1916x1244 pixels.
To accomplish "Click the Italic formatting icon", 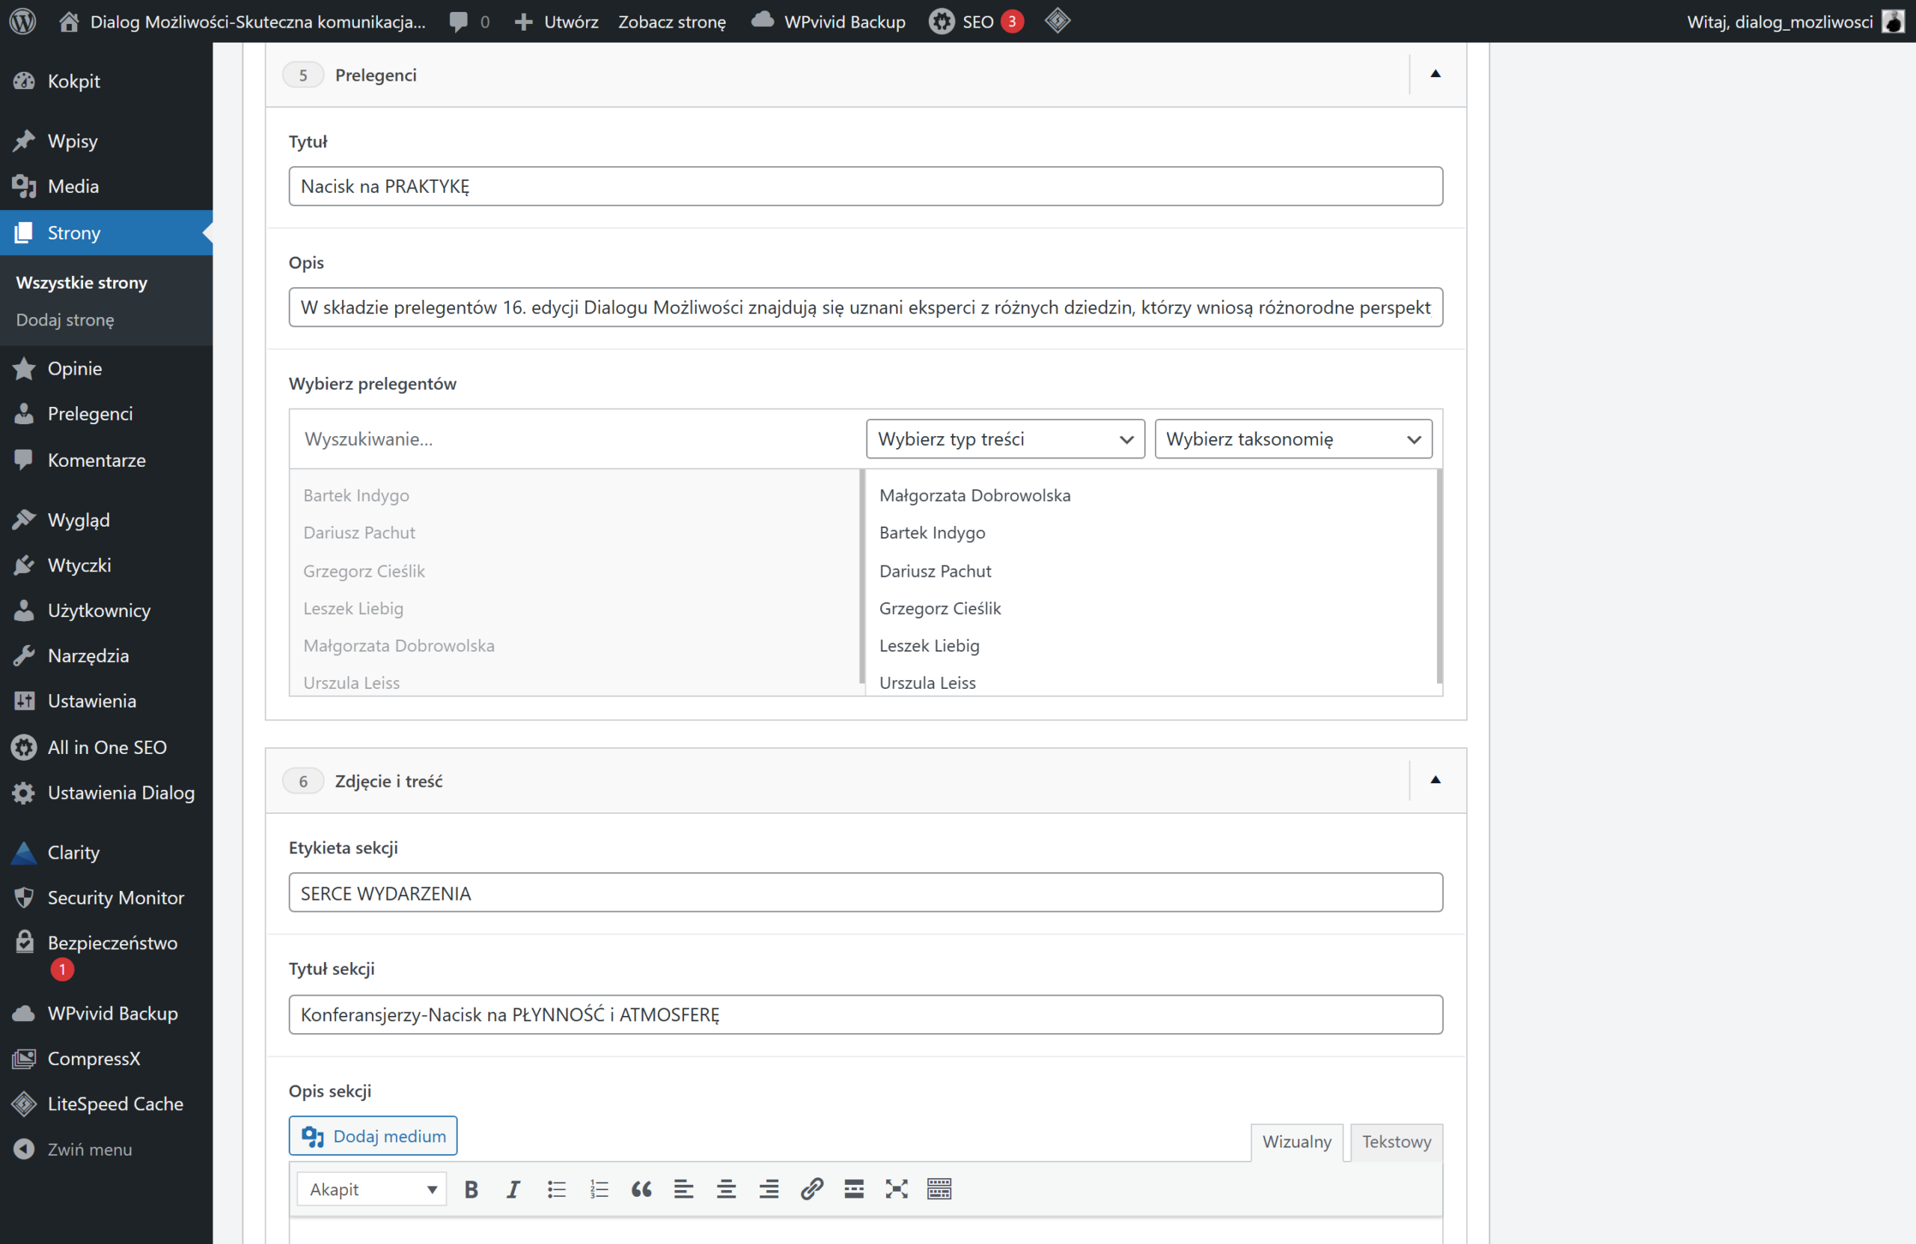I will [513, 1189].
